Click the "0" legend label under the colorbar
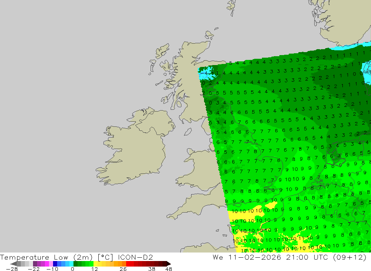Viewport: 371px width, 271px height. click(x=72, y=269)
